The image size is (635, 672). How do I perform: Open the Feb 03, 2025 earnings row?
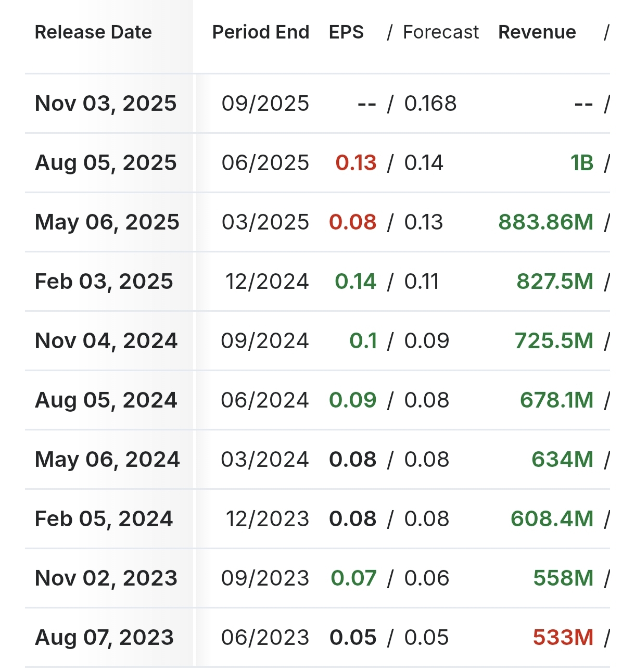[x=104, y=282]
